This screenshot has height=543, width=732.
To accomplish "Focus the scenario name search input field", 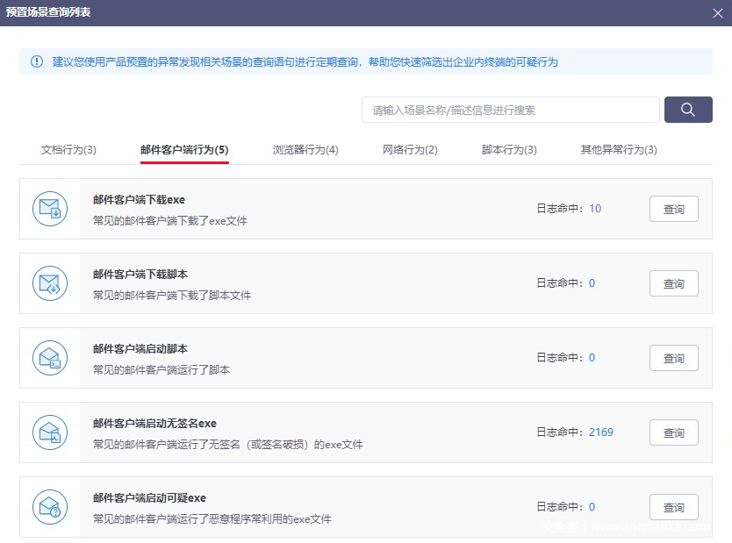I will [x=510, y=110].
